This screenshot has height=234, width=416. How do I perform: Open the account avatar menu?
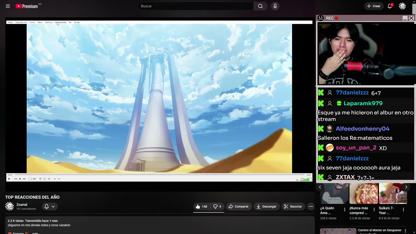(402, 6)
